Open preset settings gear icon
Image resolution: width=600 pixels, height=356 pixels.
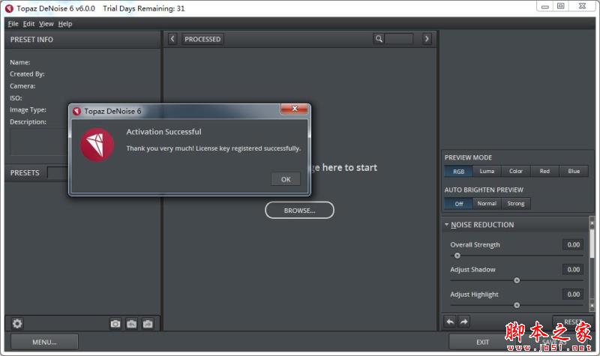[17, 324]
